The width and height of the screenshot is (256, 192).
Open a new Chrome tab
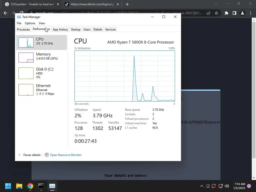[x=127, y=4]
